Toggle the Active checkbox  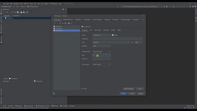click(82, 88)
